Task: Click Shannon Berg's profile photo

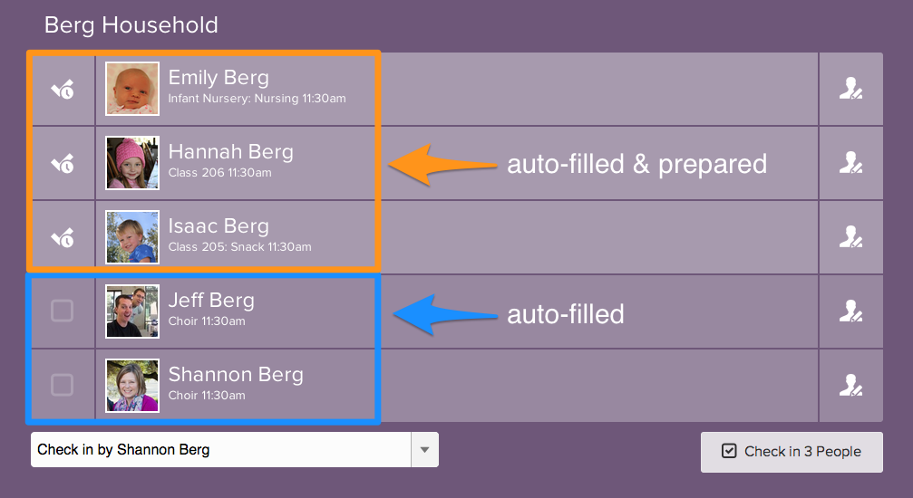Action: (132, 386)
